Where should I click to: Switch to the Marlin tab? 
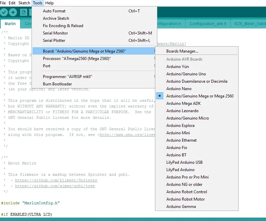(x=10, y=24)
